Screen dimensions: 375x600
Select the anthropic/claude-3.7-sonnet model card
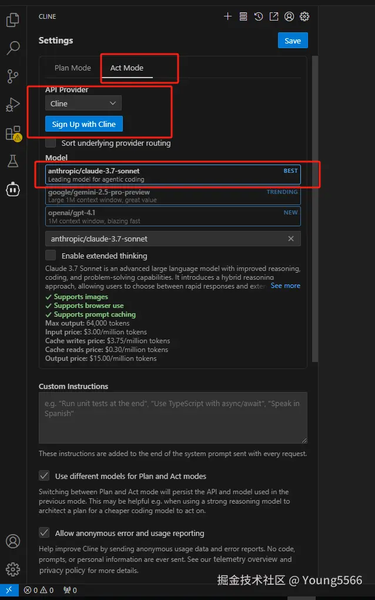[x=173, y=175]
